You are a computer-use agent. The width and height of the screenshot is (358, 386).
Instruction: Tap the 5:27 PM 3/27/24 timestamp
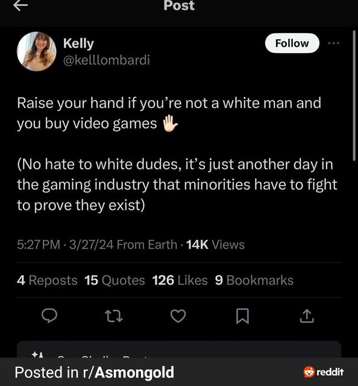tap(65, 245)
